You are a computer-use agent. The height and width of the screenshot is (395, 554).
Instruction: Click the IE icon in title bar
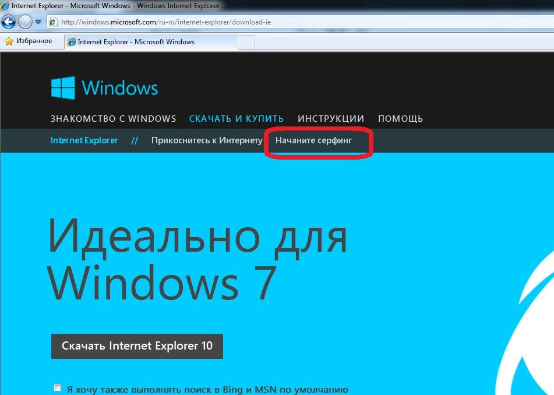[x=5, y=6]
